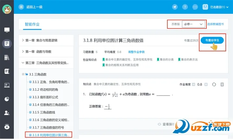233x139 pixels.
Task: Click knowledge tag 集合的相等关系判断及应用
Action: point(120,65)
